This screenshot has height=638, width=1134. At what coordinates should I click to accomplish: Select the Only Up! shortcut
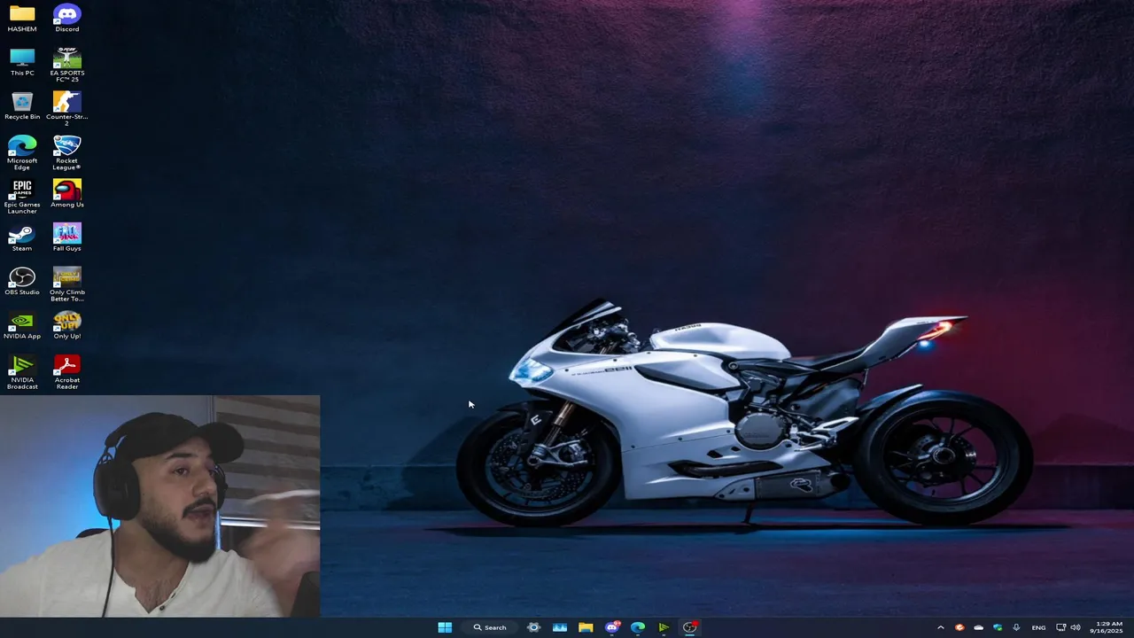click(67, 324)
